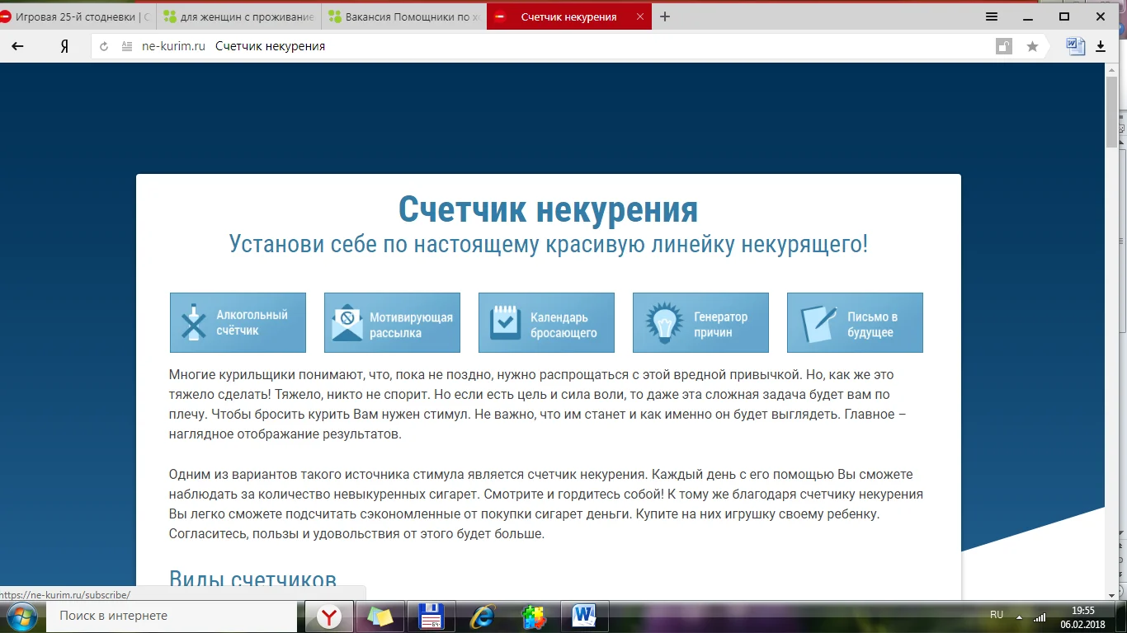Go back with the back arrow

tap(17, 47)
